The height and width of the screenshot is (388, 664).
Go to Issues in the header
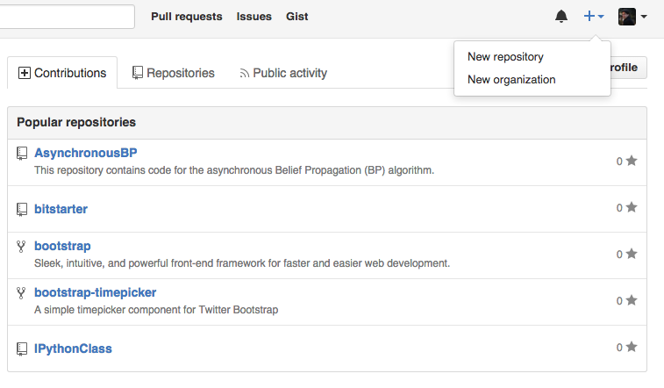[x=253, y=17]
